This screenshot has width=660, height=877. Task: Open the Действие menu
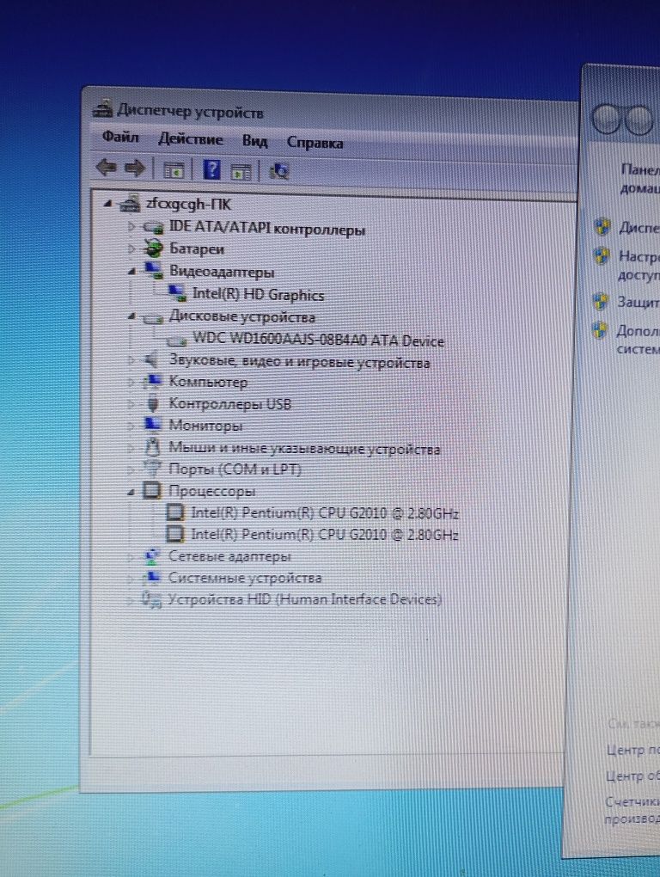[191, 138]
